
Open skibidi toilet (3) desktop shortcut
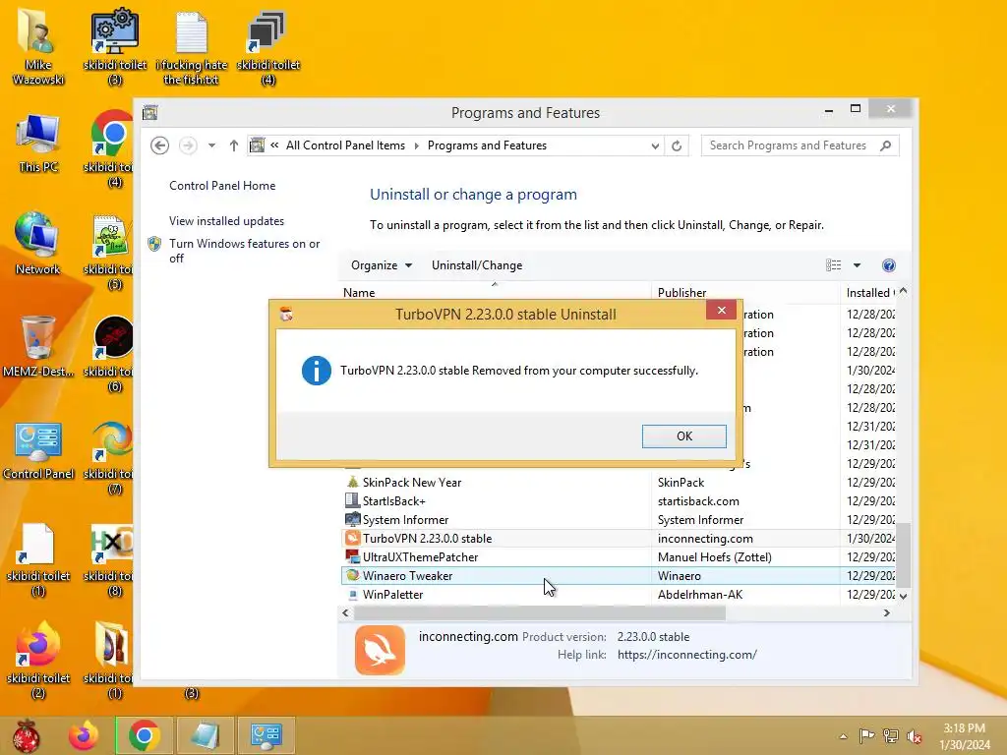115,47
